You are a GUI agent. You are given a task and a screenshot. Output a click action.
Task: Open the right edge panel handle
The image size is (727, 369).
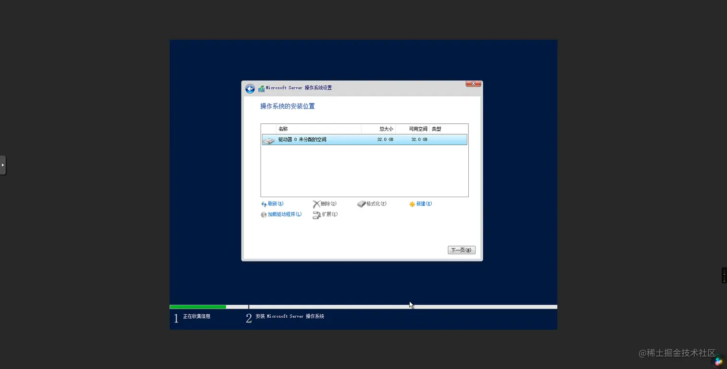[x=724, y=275]
